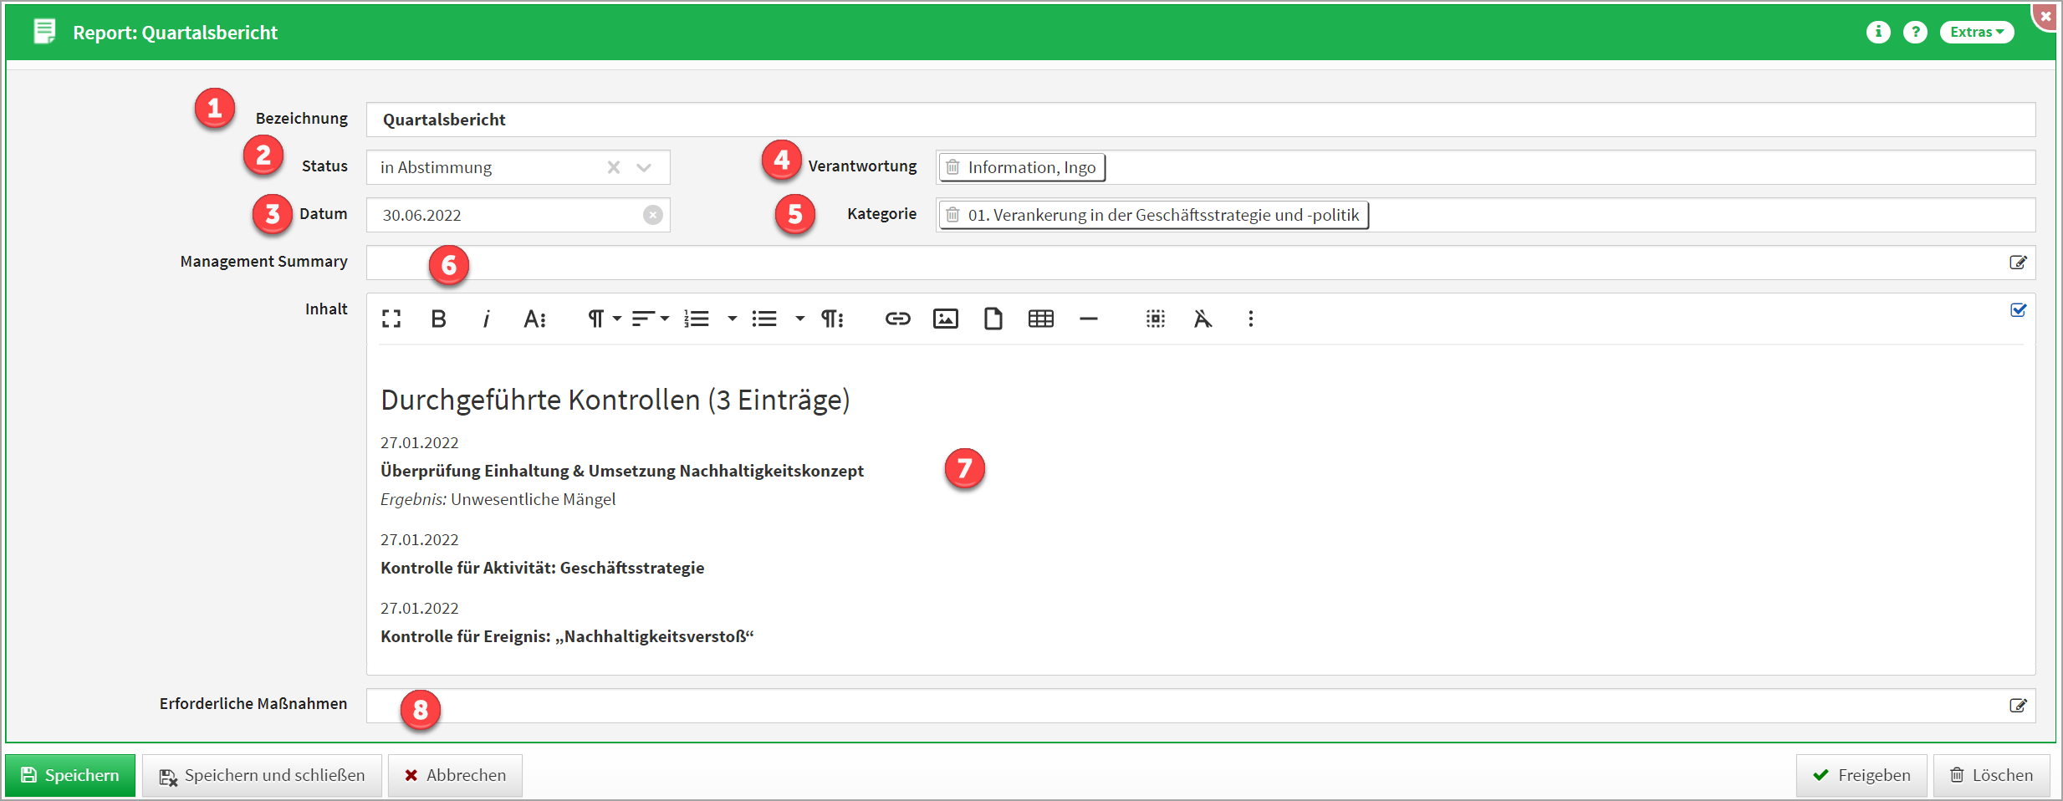Toggle fullscreen mode in the Inhalt editor
Screen dimensions: 2063x801
coord(391,319)
